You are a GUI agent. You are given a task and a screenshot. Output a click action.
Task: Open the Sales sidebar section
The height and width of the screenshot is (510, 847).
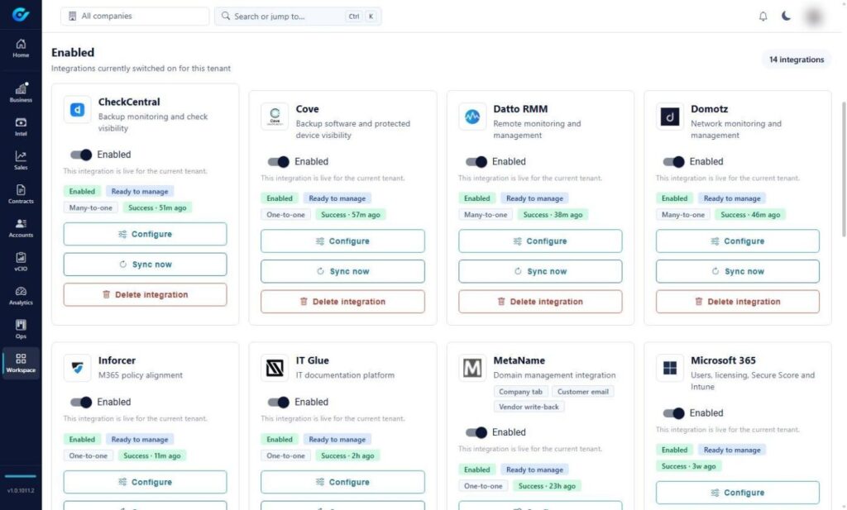21,160
